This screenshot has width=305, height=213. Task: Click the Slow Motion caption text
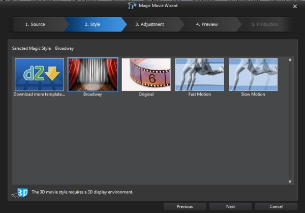[x=253, y=94]
